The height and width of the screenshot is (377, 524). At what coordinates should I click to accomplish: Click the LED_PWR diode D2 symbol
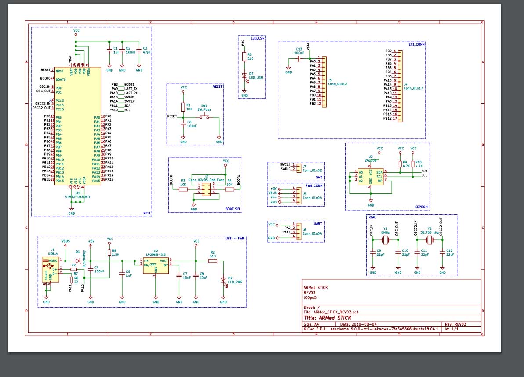223,279
